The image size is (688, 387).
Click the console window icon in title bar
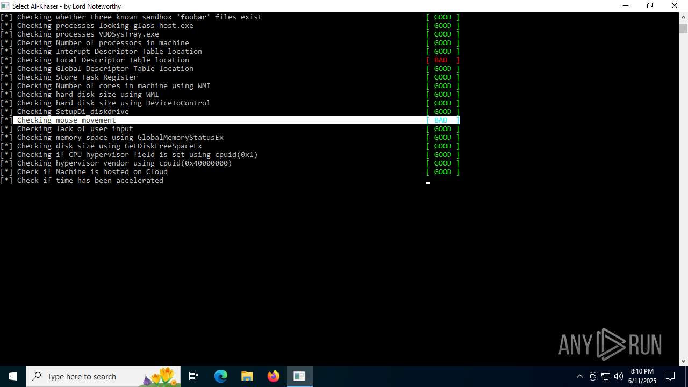click(x=5, y=6)
